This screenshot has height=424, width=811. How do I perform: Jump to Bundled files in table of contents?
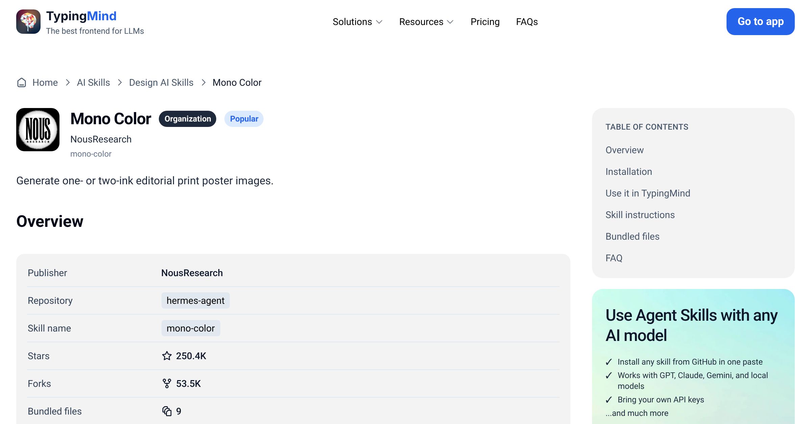click(632, 237)
